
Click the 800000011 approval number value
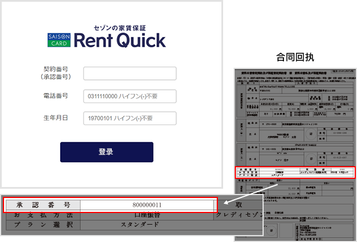click(x=147, y=205)
